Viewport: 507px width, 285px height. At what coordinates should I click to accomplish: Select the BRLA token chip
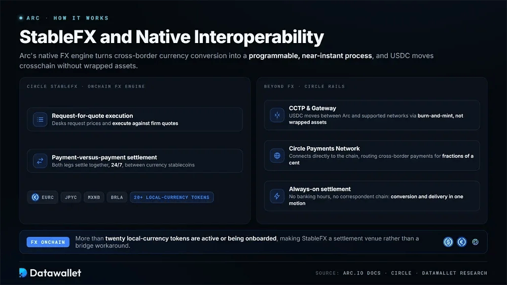(x=117, y=197)
